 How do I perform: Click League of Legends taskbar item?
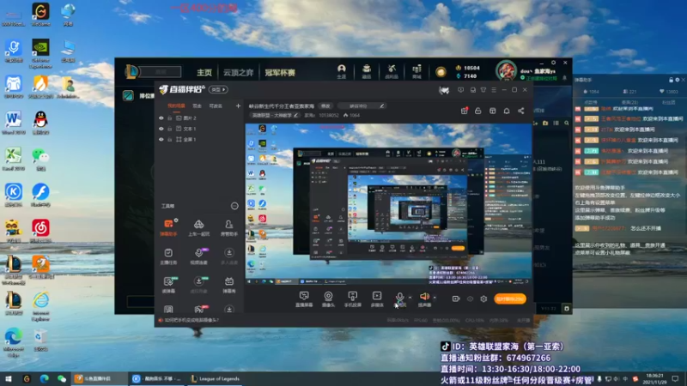pos(216,379)
